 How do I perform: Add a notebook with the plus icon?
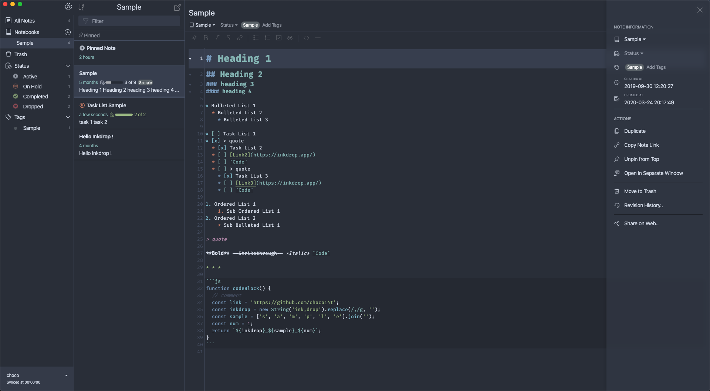point(68,32)
